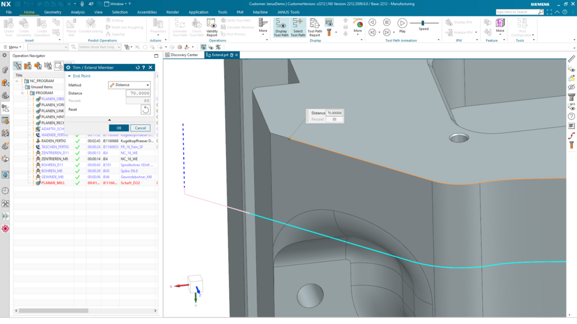Select the PLANAR_MILL operation

pos(53,183)
